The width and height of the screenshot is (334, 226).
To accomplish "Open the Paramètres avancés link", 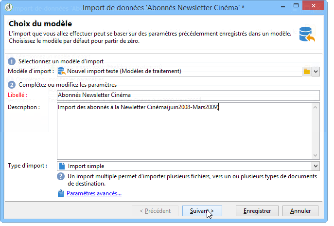I will (94, 193).
